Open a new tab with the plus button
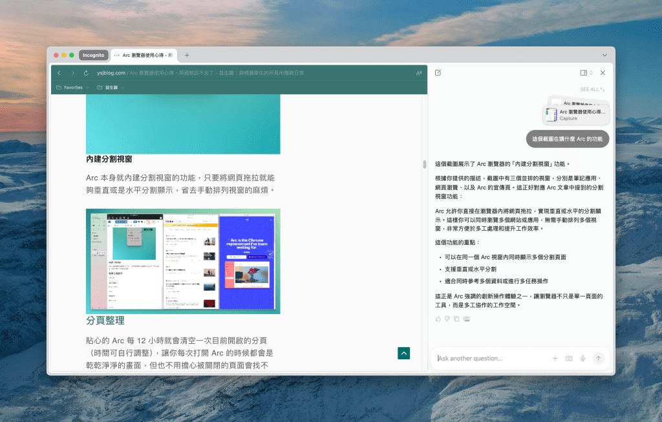Image resolution: width=662 pixels, height=422 pixels. [x=187, y=55]
